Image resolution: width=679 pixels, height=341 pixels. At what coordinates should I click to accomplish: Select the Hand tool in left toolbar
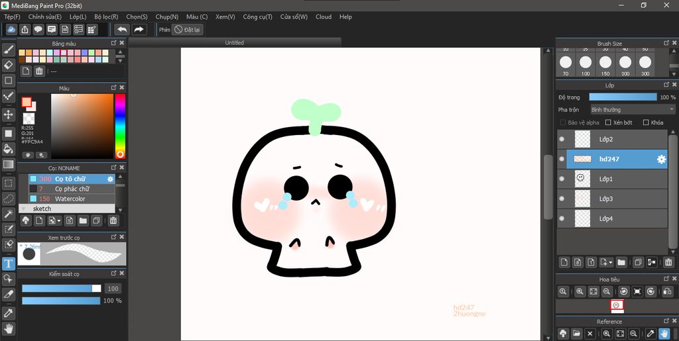pyautogui.click(x=8, y=329)
